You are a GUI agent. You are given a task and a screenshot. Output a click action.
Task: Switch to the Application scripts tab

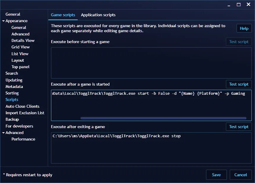[98, 15]
